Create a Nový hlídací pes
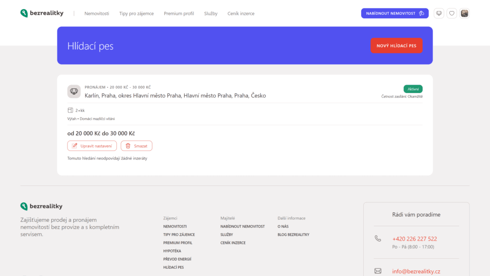 pyautogui.click(x=396, y=46)
